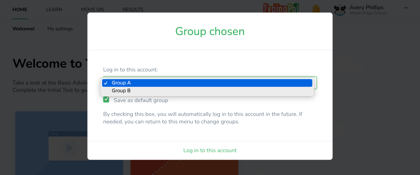420x175 pixels.
Task: Click the panda avatar icon
Action: click(x=340, y=10)
